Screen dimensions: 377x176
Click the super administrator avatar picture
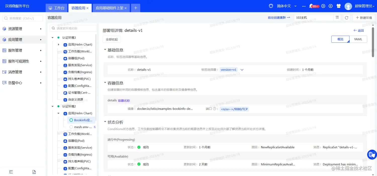tap(348, 6)
